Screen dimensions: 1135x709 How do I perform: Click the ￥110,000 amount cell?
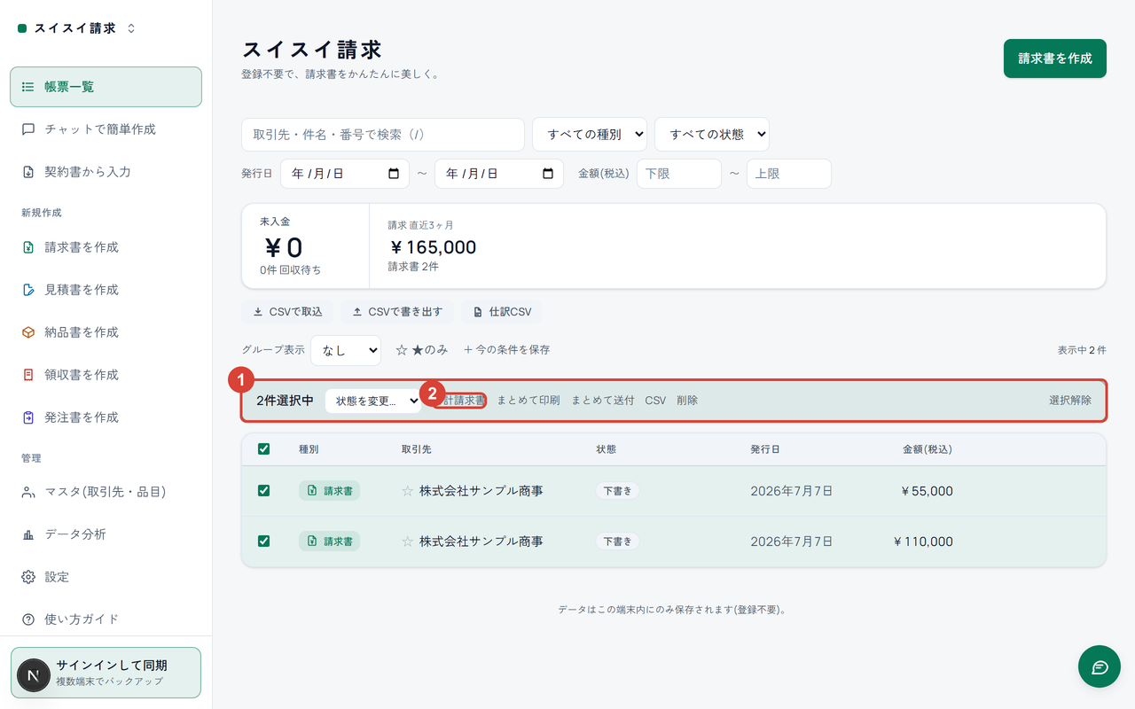coord(923,541)
